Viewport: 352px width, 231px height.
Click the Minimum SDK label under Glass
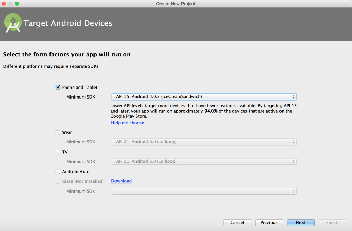tap(81, 191)
